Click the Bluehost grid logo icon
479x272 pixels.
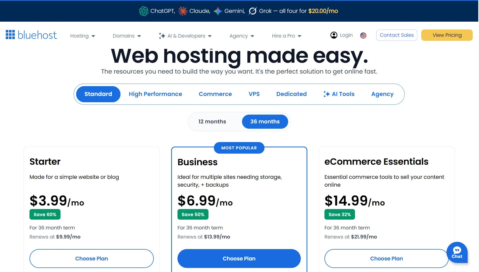(10, 35)
